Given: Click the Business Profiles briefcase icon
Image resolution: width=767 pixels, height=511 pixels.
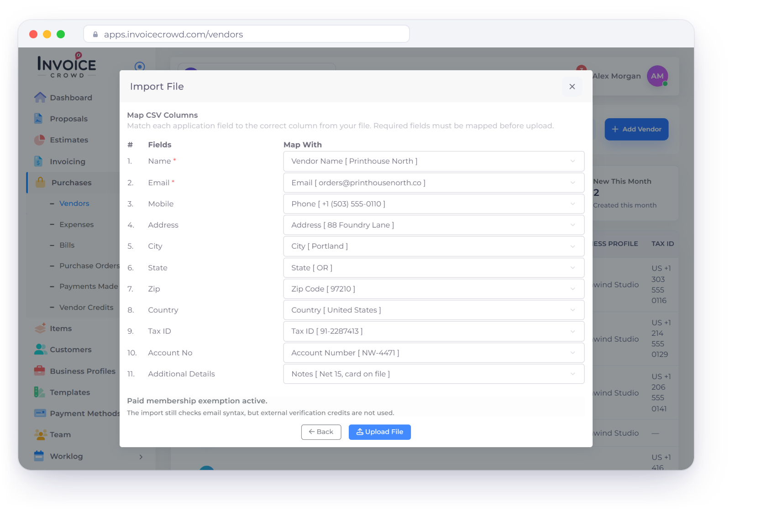Looking at the screenshot, I should [40, 370].
